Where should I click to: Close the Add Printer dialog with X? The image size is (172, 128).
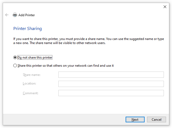tap(165, 7)
